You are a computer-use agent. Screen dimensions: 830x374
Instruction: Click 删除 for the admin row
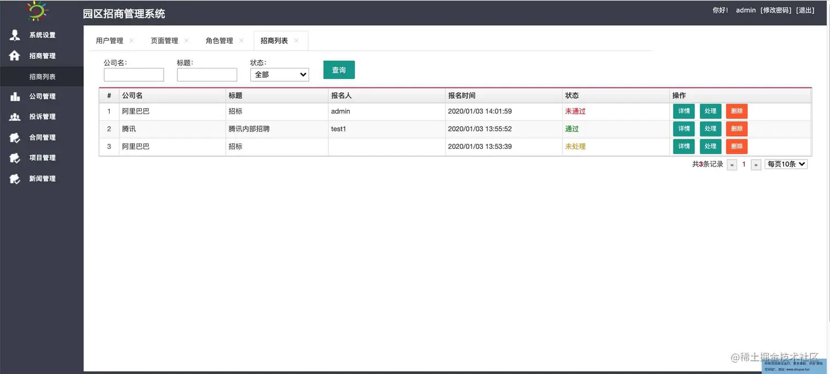(x=737, y=111)
